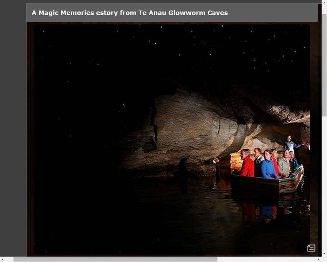Click the word "estory" in the header bar
Viewport: 327px width, 262px height.
coord(105,13)
